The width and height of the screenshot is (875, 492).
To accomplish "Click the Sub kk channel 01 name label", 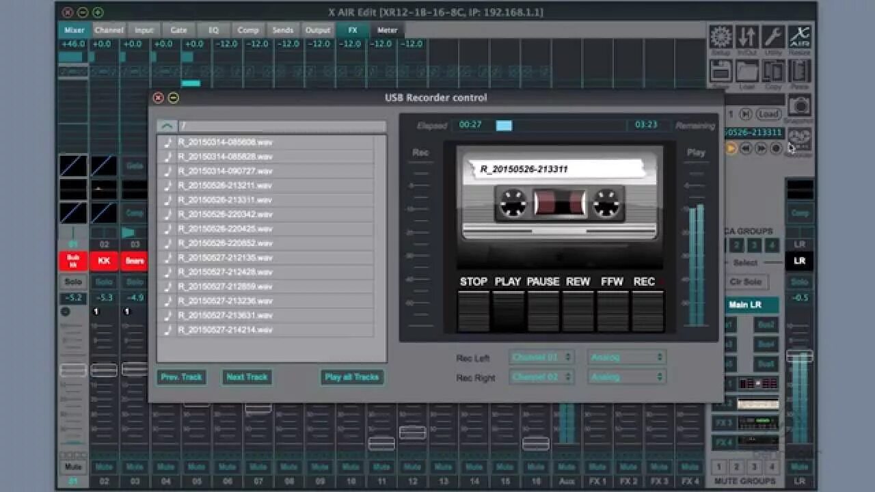I will (73, 260).
